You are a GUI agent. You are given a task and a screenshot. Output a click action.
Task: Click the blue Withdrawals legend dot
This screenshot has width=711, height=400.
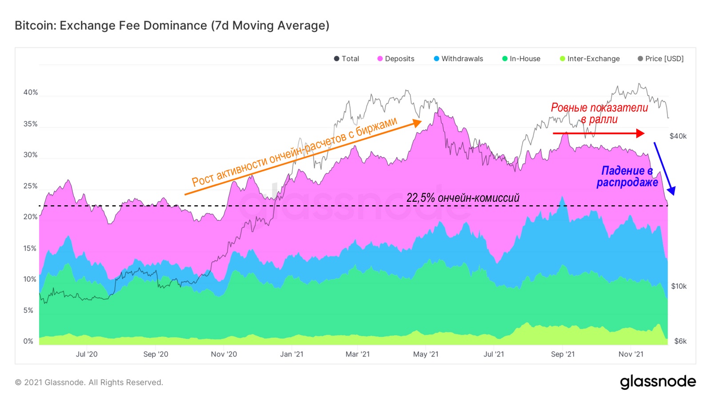coord(436,59)
